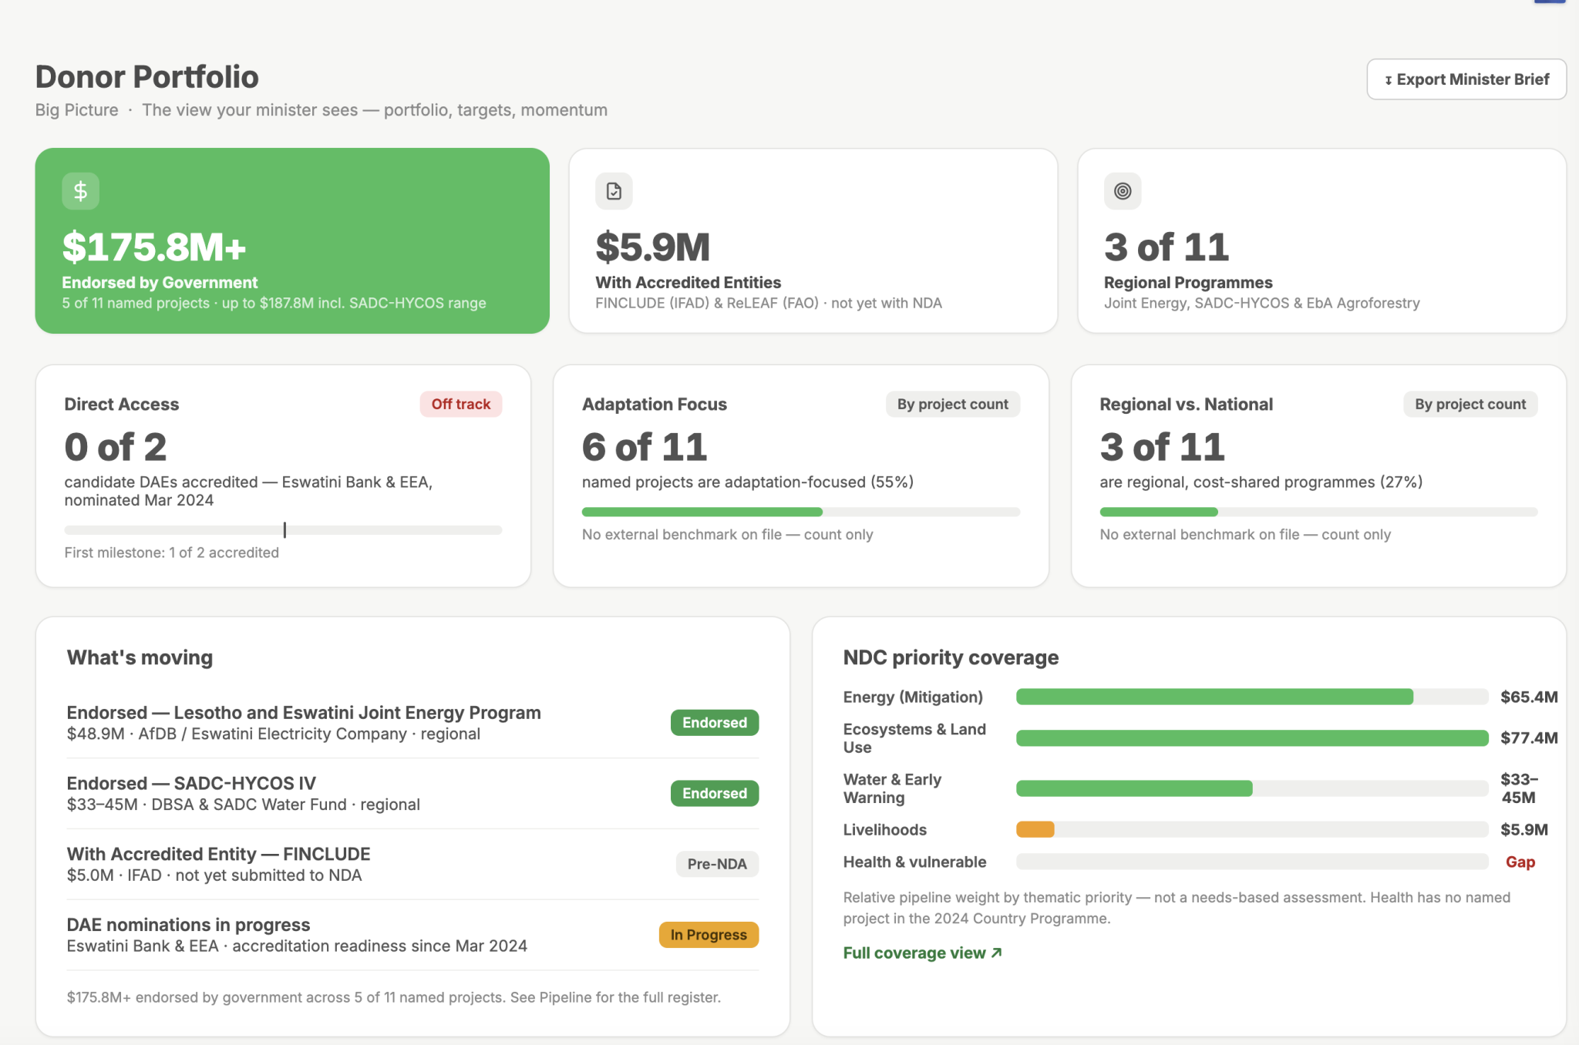Click the Donor Portfolio page heading
The height and width of the screenshot is (1045, 1579).
(147, 76)
